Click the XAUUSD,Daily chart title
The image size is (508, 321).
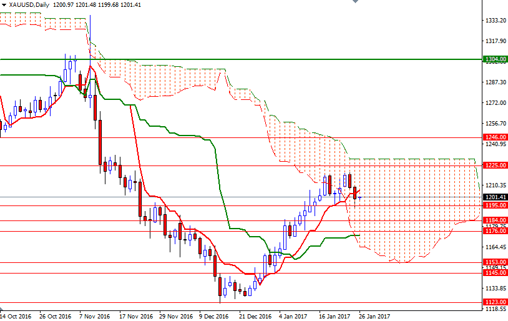click(x=29, y=5)
